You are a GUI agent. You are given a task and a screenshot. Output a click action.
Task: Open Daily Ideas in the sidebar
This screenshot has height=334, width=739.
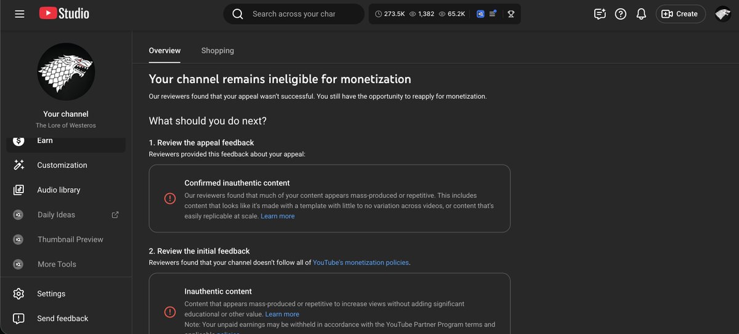66,215
